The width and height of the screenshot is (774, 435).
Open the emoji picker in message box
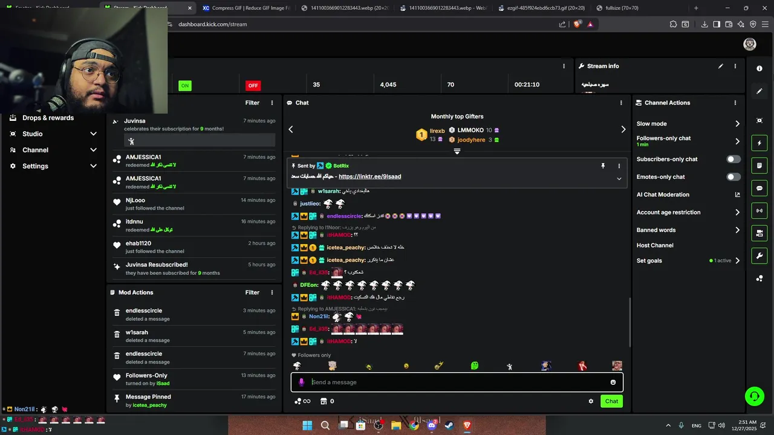pyautogui.click(x=613, y=382)
